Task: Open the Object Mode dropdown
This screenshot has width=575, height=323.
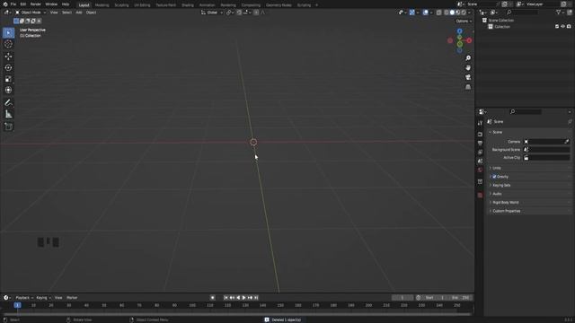Action: pyautogui.click(x=31, y=13)
